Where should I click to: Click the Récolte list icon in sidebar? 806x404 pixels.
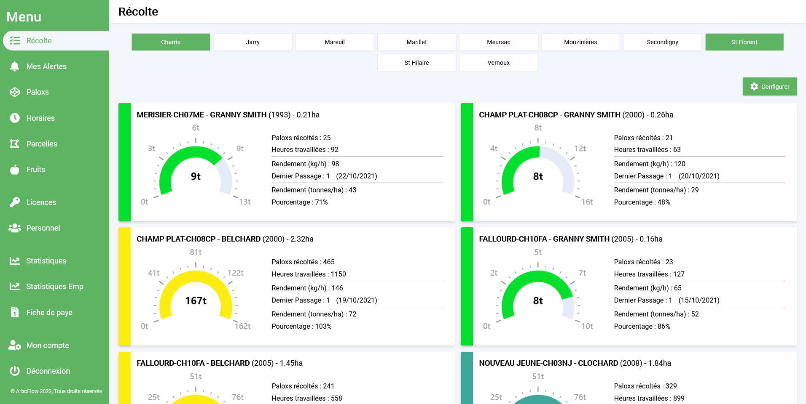point(15,41)
